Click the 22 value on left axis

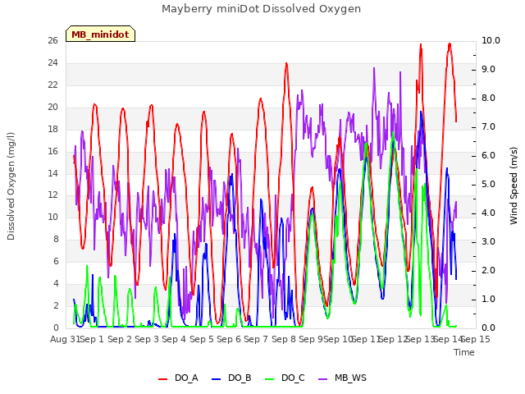[x=52, y=85]
